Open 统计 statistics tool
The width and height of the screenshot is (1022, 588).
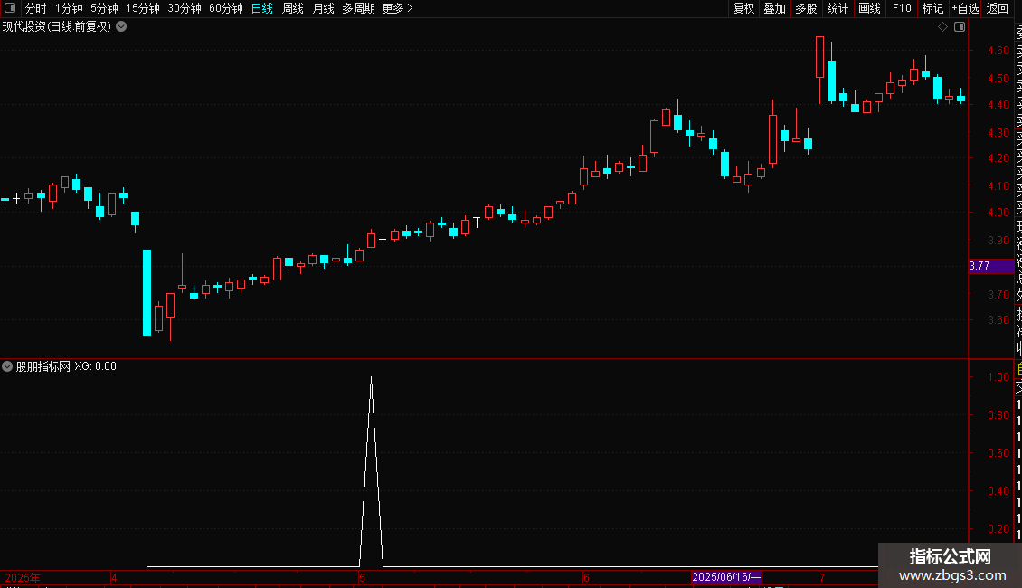click(x=837, y=8)
